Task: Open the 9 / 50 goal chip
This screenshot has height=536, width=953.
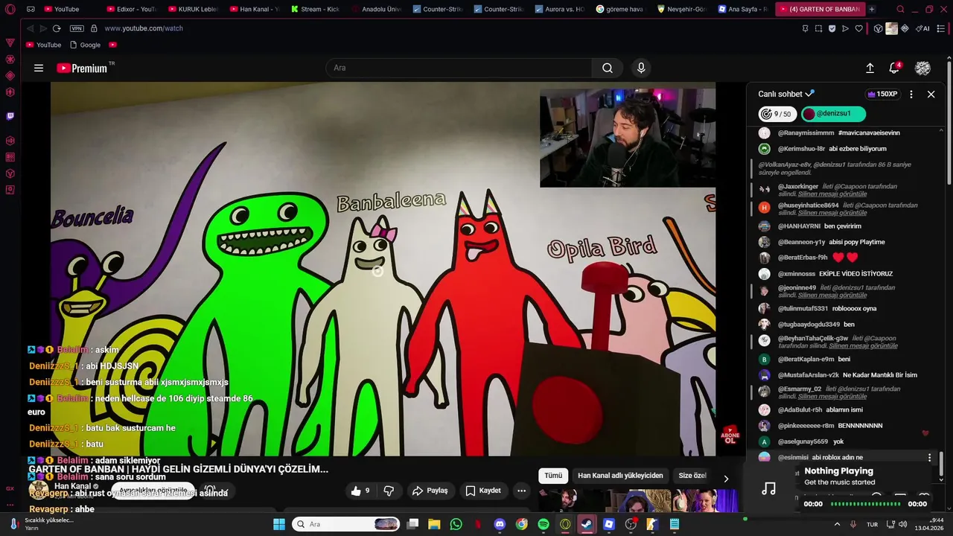Action: [x=776, y=114]
